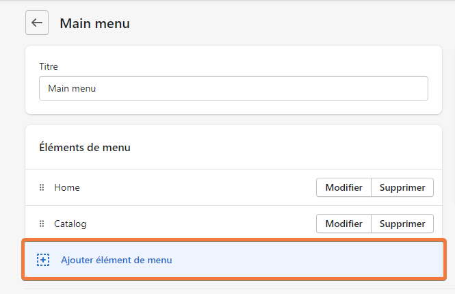Click blank area of highlighted add-item row
Screen dimensions: 455x294
(304, 260)
